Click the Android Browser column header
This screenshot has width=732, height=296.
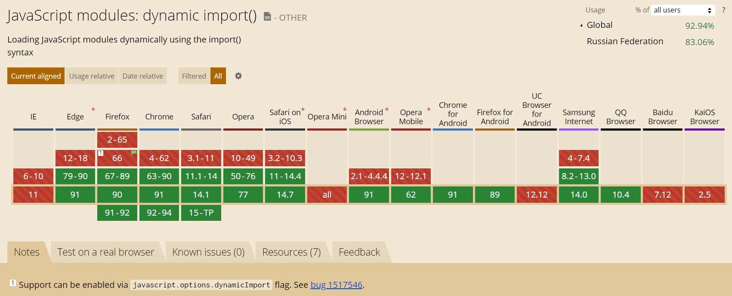click(x=369, y=117)
